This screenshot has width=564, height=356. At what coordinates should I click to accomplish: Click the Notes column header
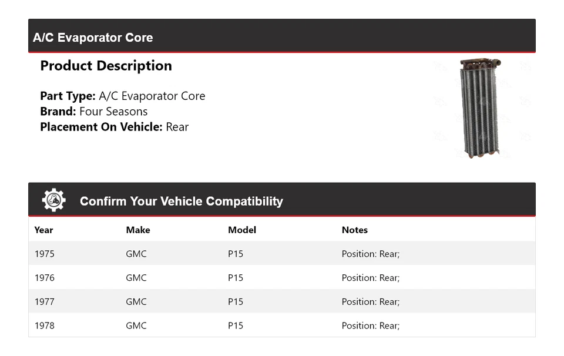pos(354,230)
